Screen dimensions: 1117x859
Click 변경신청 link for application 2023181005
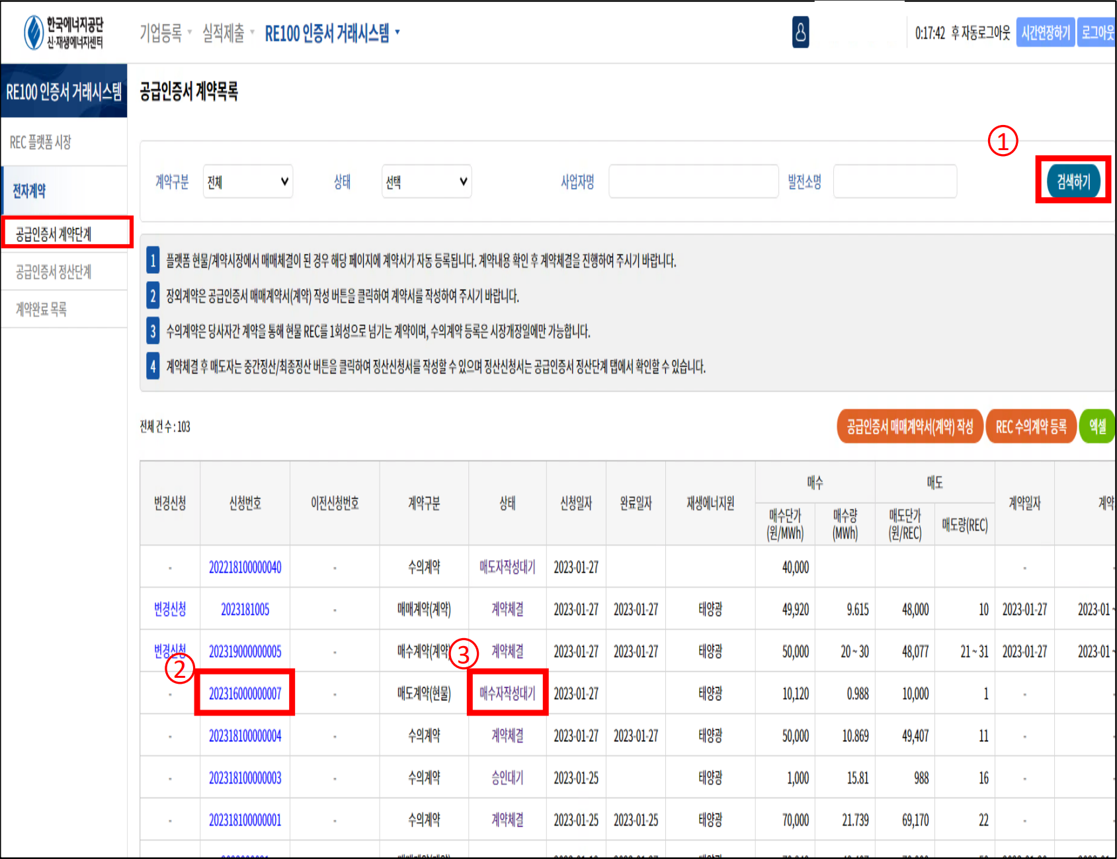point(170,610)
